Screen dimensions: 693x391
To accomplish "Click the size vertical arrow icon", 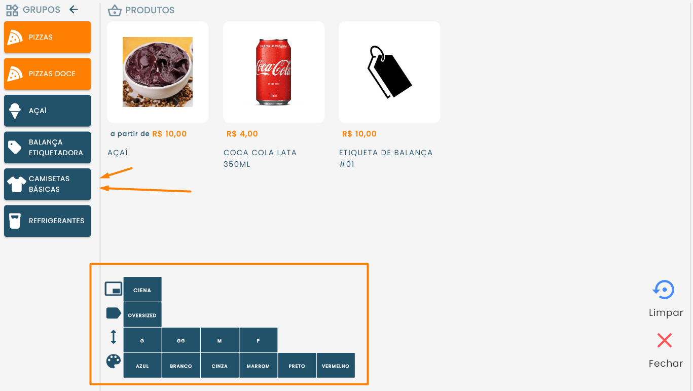I will pyautogui.click(x=114, y=337).
